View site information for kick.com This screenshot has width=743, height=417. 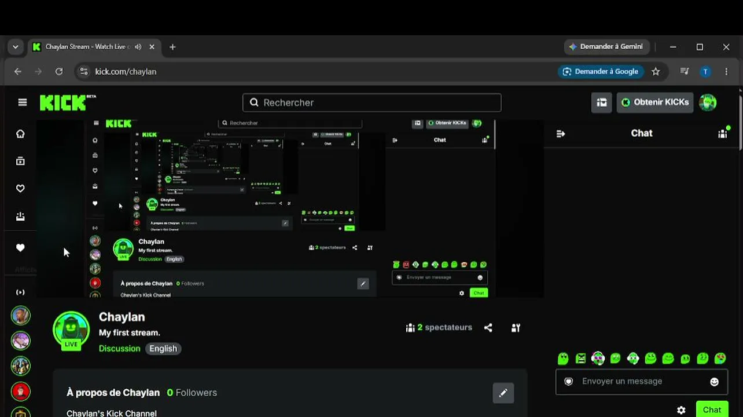tap(84, 72)
